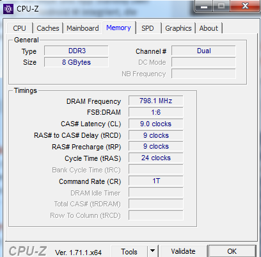Screen dimensions: 261x257
Task: Select the DRAM Frequency value 798.1 MHz
Action: click(155, 101)
